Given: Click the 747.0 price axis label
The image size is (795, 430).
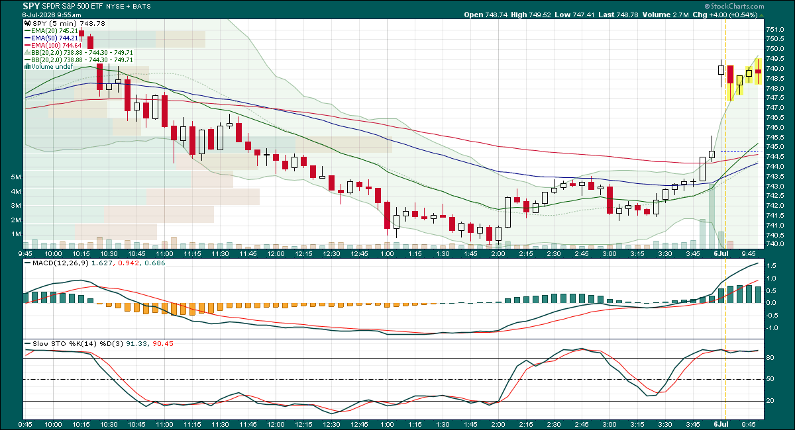Looking at the screenshot, I should tap(775, 108).
